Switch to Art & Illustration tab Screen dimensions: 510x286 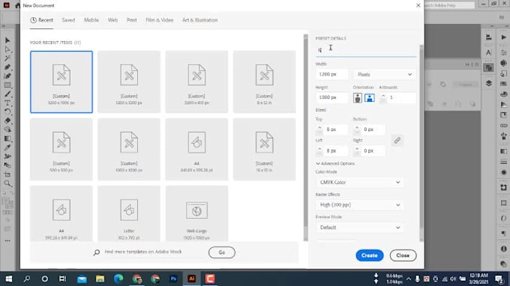pyautogui.click(x=199, y=20)
